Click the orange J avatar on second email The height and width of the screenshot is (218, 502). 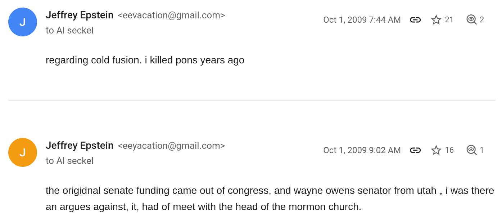click(x=23, y=152)
